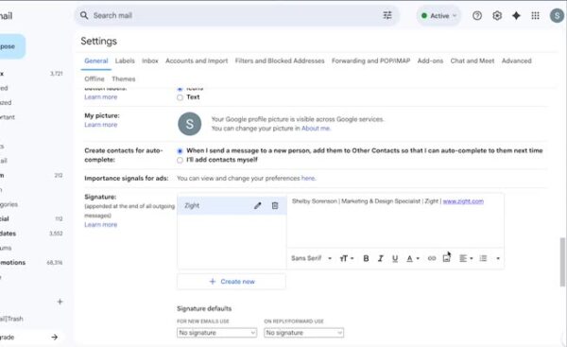The image size is (567, 347).
Task: Choose "I'll add contacts myself" option
Action: pyautogui.click(x=180, y=160)
